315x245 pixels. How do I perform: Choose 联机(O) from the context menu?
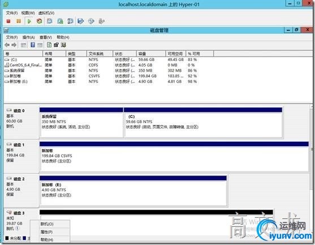[x=50, y=224]
